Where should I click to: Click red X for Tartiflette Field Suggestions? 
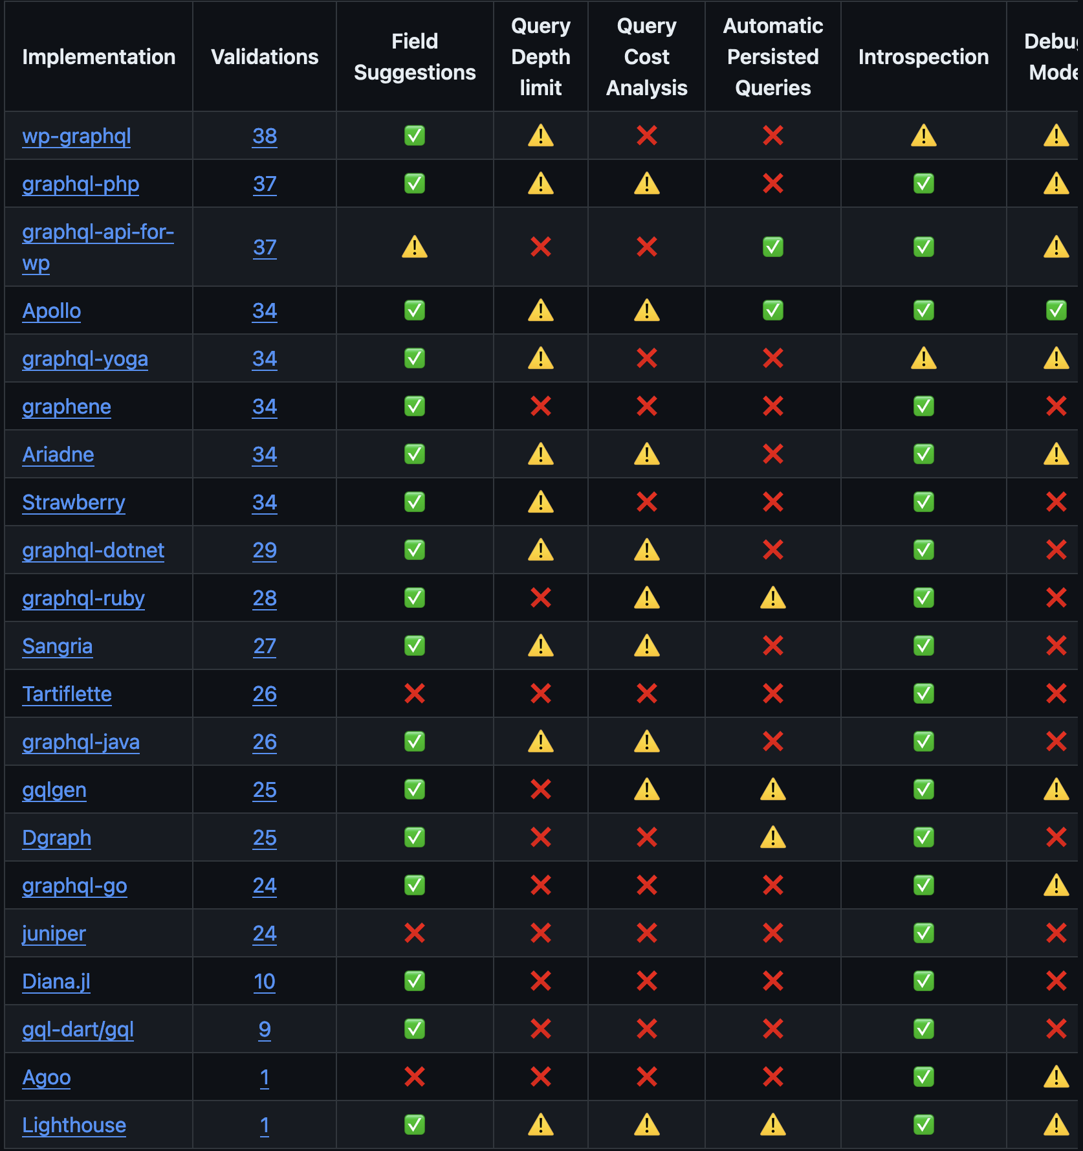(x=415, y=694)
